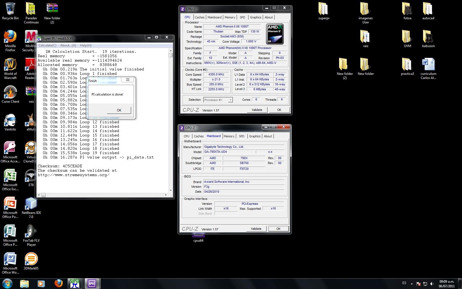Switch to Super PI taskbar button
Viewport: 462px width, 289px height.
[x=75, y=283]
